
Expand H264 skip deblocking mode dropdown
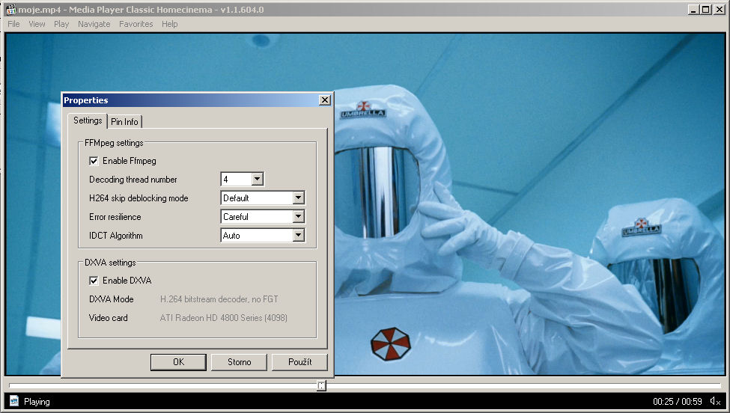click(299, 198)
